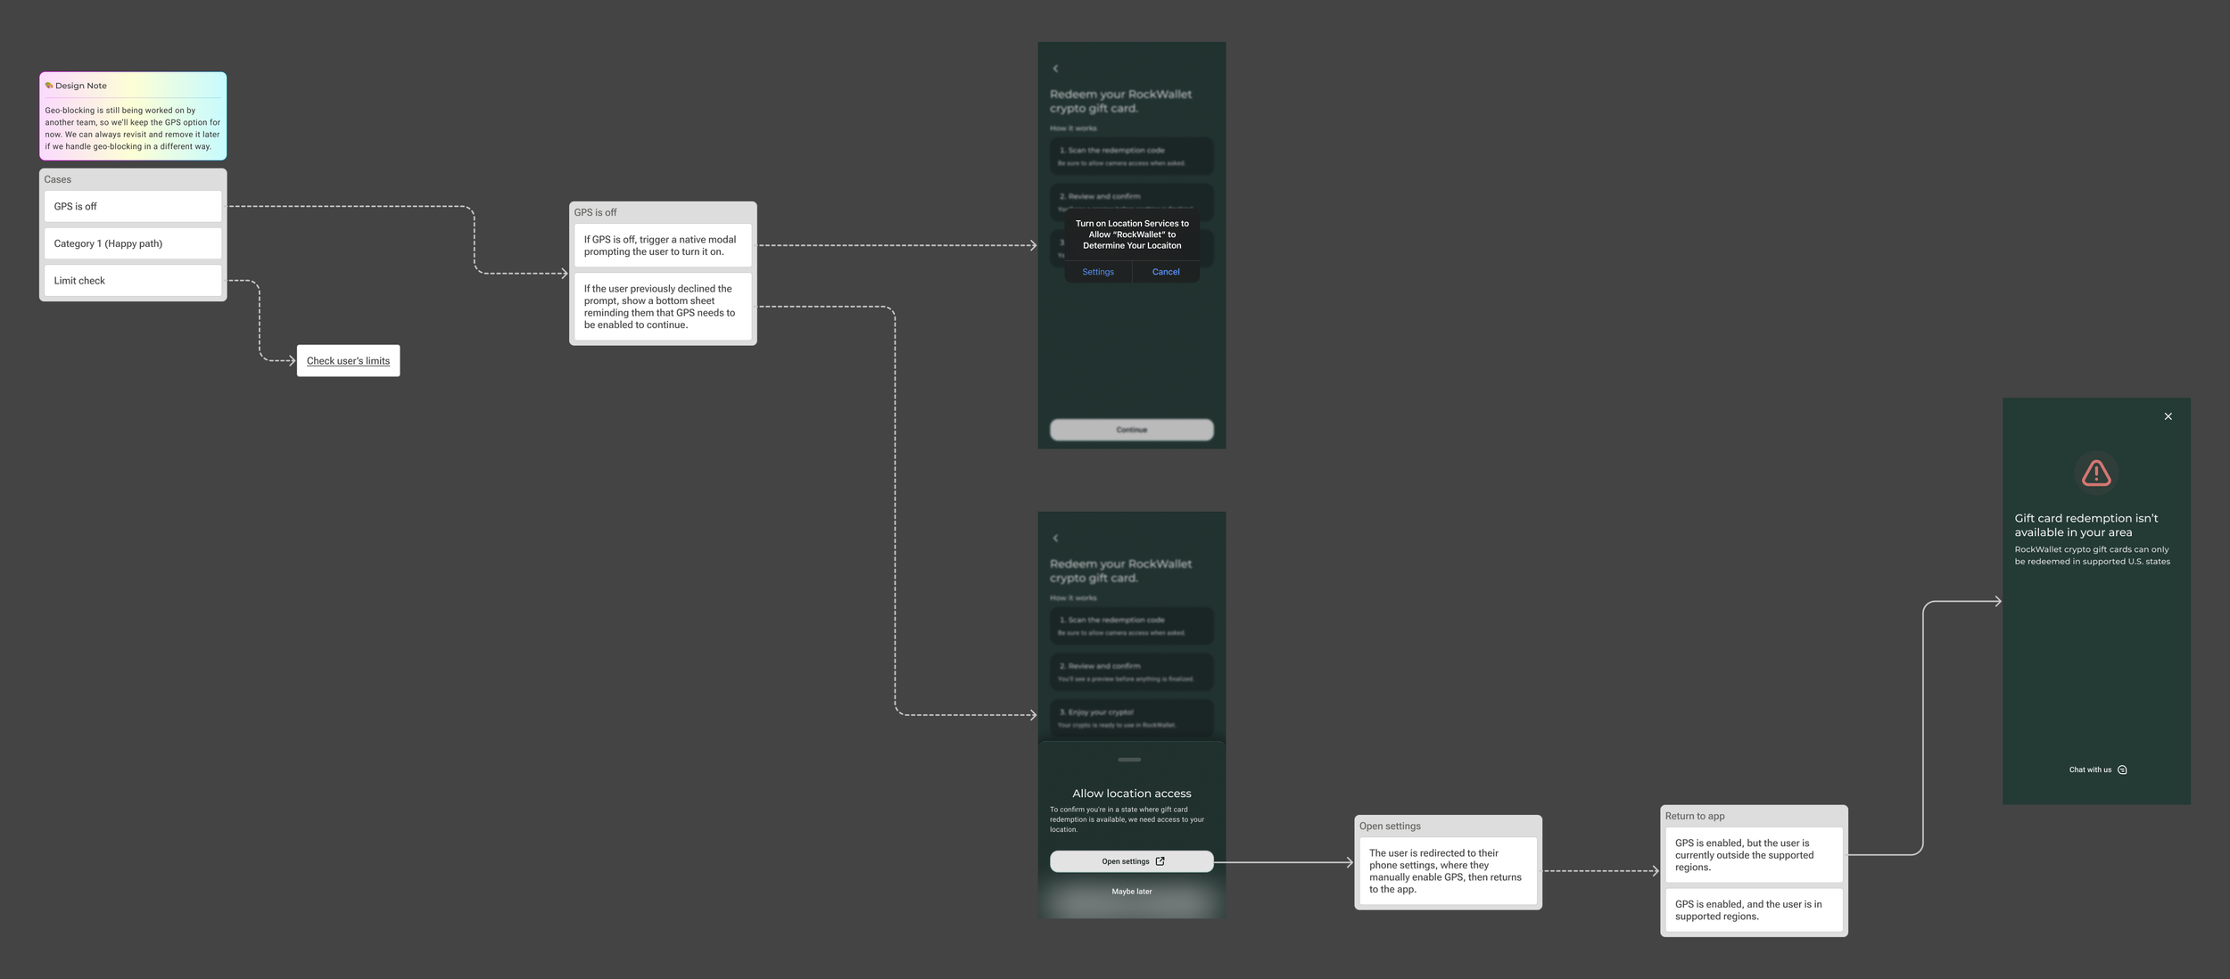Screen dimensions: 2230x979
Task: Click bottom sheet location explanation paragraph
Action: pos(1128,819)
